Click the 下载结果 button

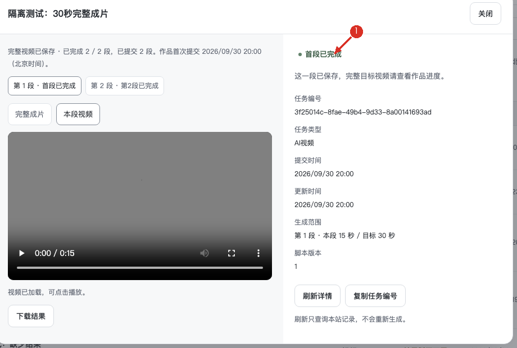coord(31,316)
